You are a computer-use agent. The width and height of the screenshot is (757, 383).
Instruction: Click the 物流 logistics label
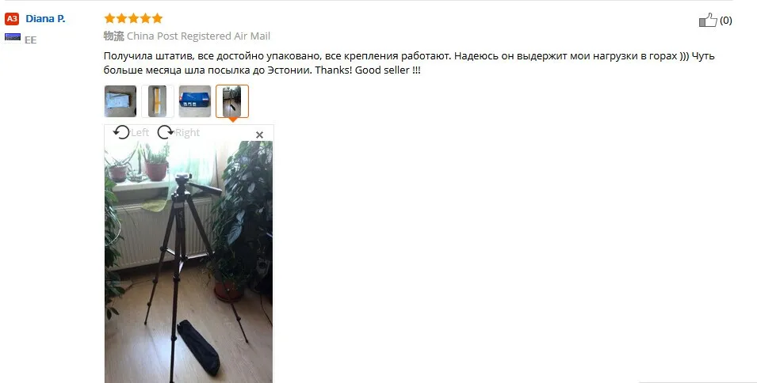(x=114, y=36)
